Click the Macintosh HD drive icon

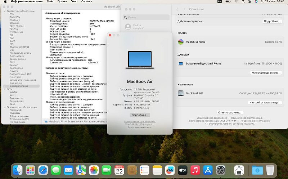(x=181, y=93)
